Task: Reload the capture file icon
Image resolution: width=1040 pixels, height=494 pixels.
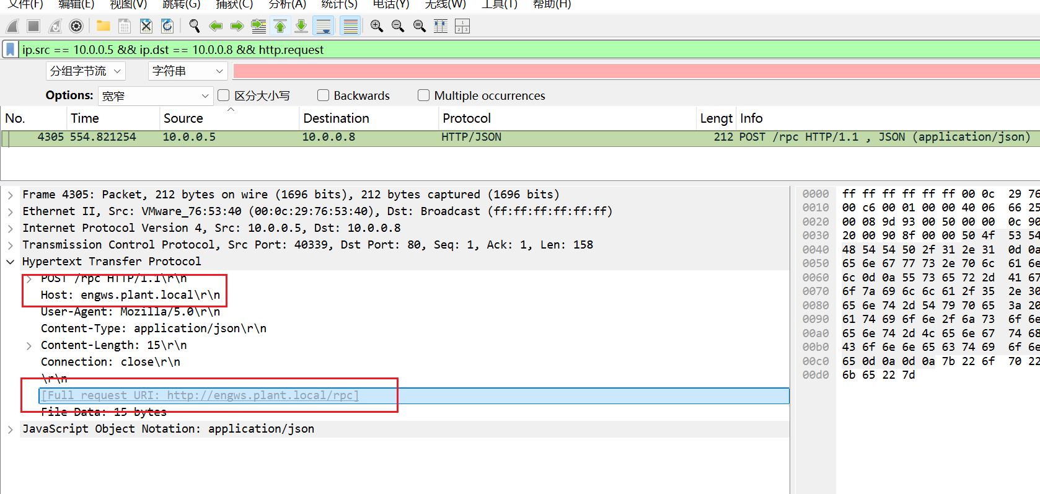Action: coord(167,26)
